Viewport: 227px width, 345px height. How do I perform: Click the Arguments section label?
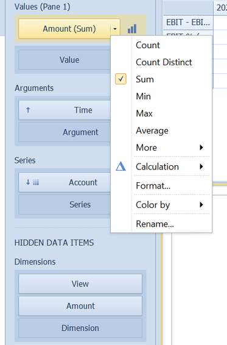(34, 88)
